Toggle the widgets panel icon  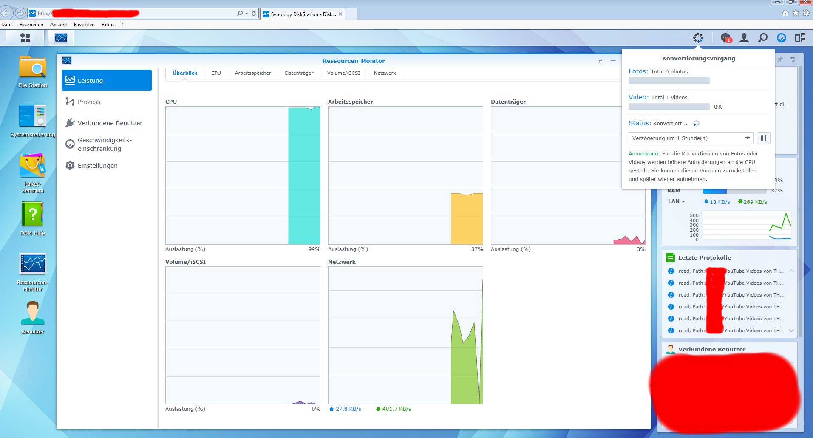800,38
